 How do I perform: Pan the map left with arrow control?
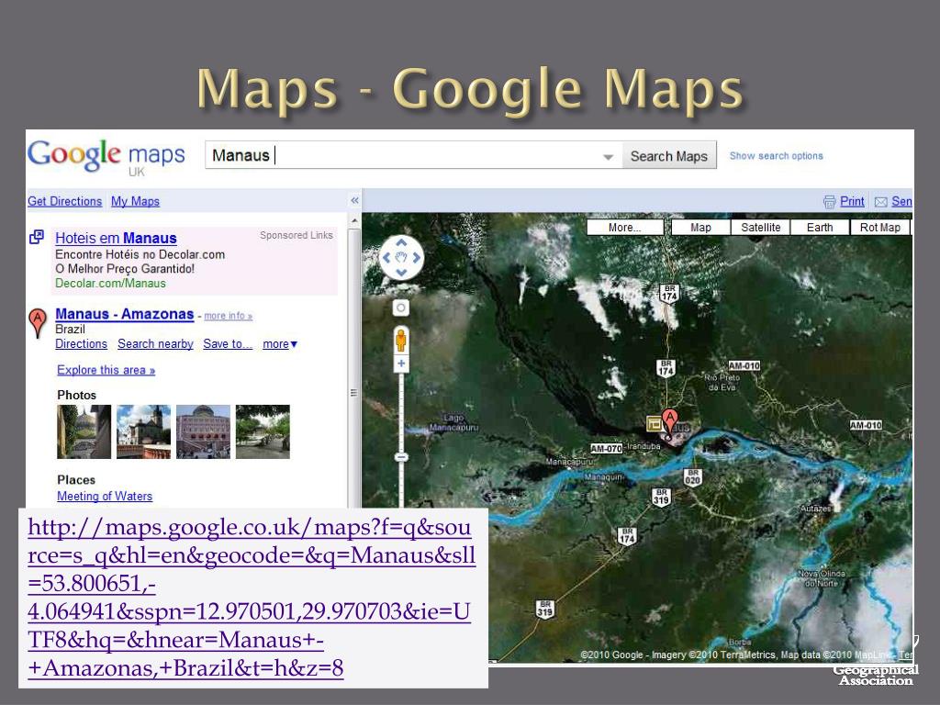pyautogui.click(x=386, y=258)
